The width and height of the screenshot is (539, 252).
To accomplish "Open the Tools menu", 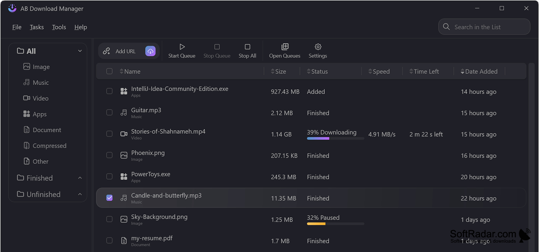I will [x=59, y=27].
